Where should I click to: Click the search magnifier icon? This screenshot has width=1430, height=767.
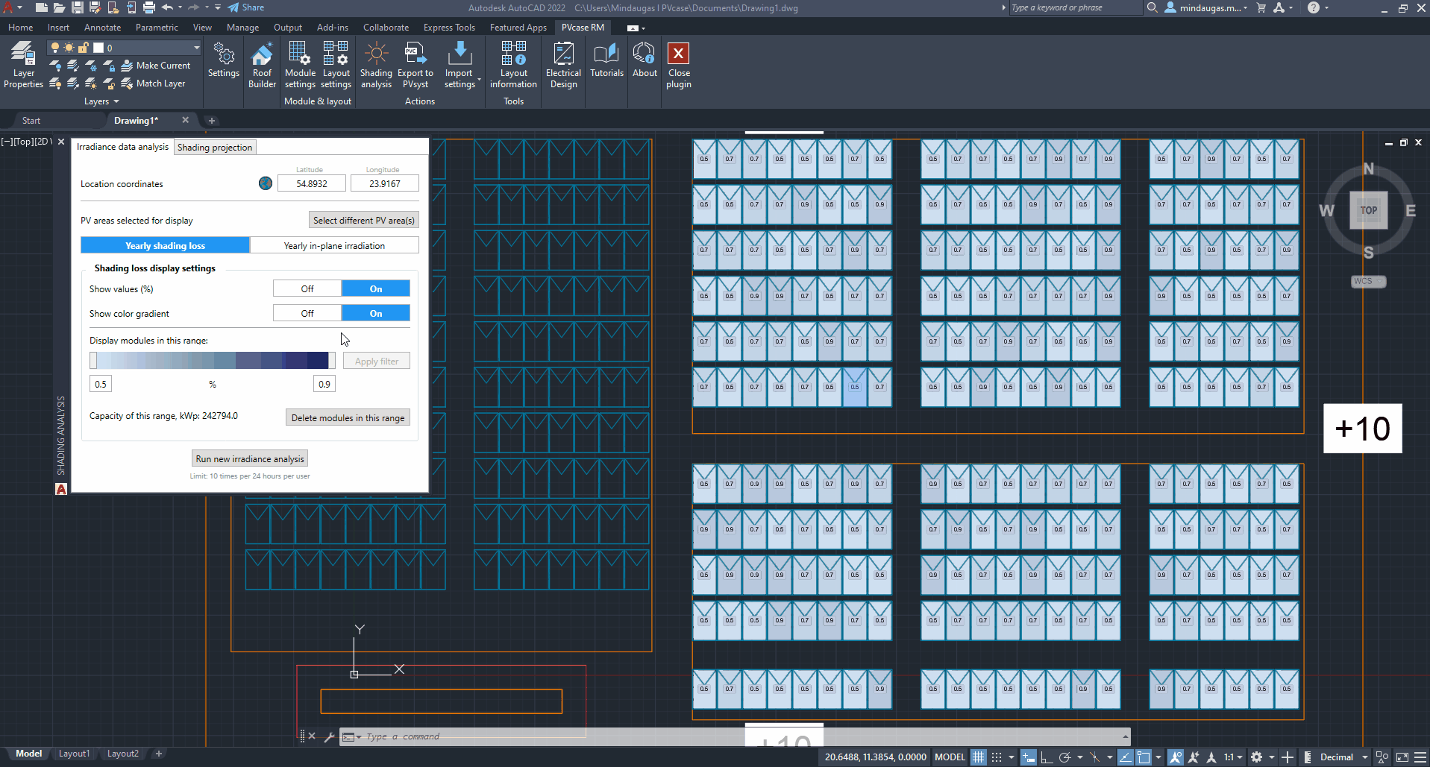pyautogui.click(x=1153, y=7)
